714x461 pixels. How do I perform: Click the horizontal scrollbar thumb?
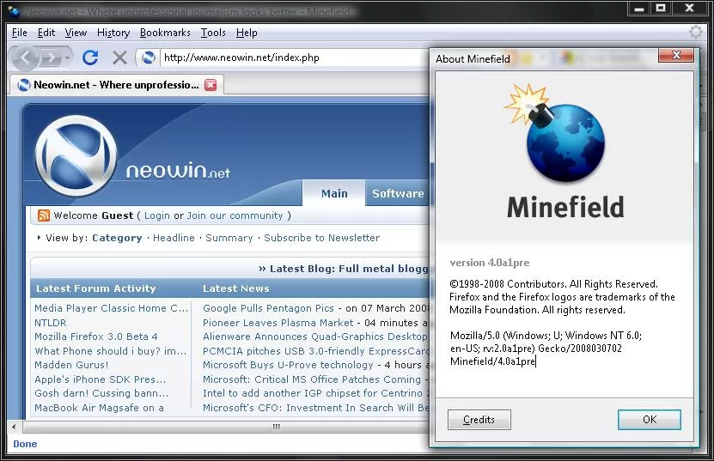tap(228, 427)
